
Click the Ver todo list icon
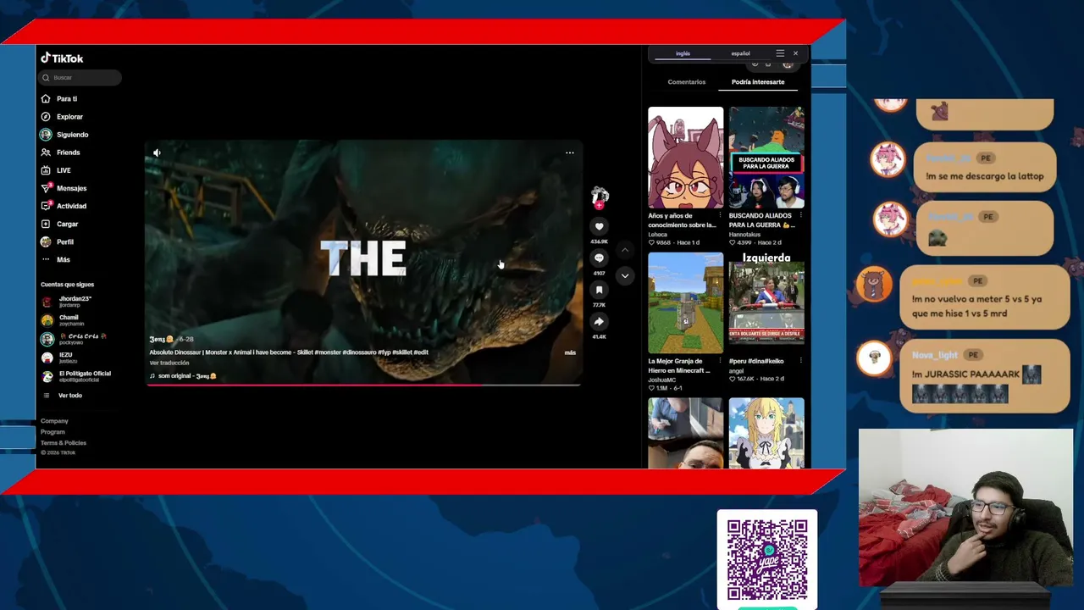click(46, 396)
